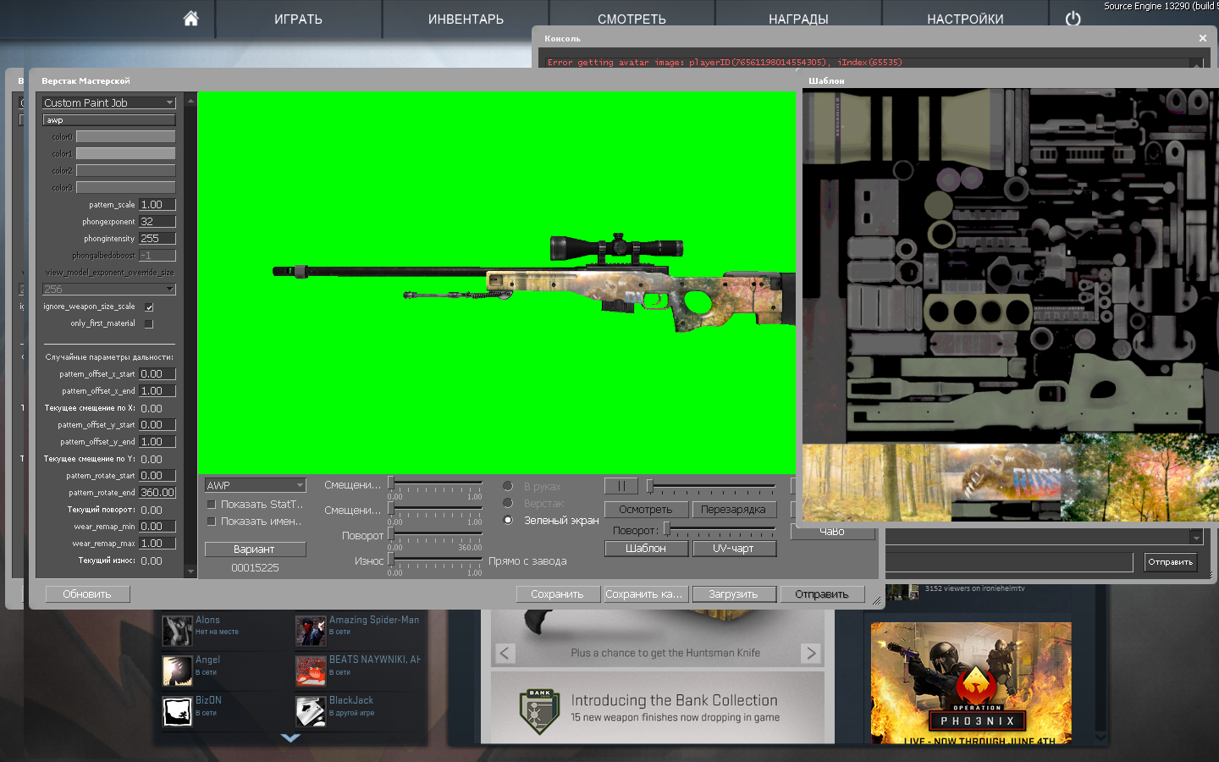Enable Показать имен. checkbox

[212, 521]
